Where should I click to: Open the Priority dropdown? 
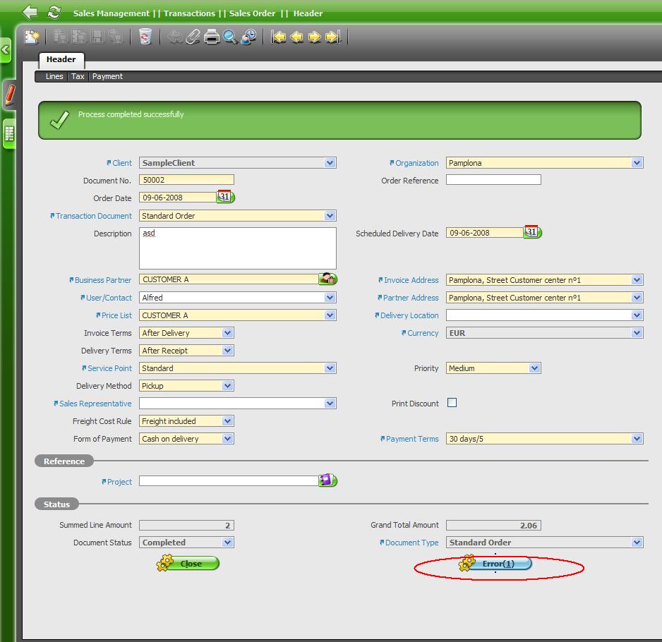534,368
